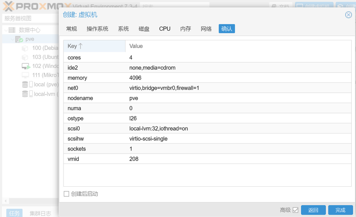Close the create VM dialog
This screenshot has height=217, width=356.
point(348,15)
